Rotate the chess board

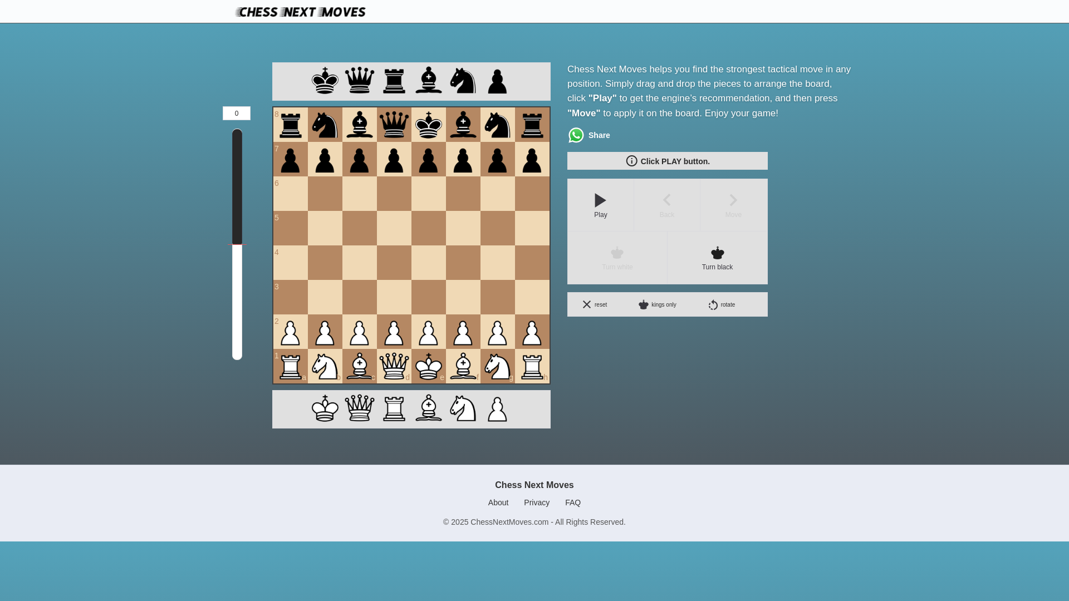[722, 304]
